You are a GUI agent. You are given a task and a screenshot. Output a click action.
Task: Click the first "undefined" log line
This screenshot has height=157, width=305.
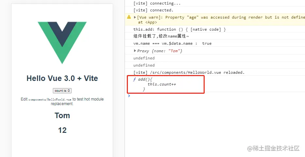pos(144,58)
